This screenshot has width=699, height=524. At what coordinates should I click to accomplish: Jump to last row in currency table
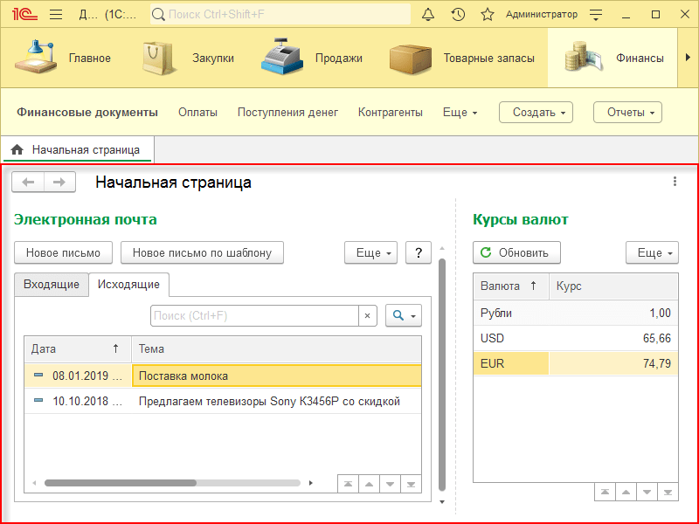(x=668, y=492)
